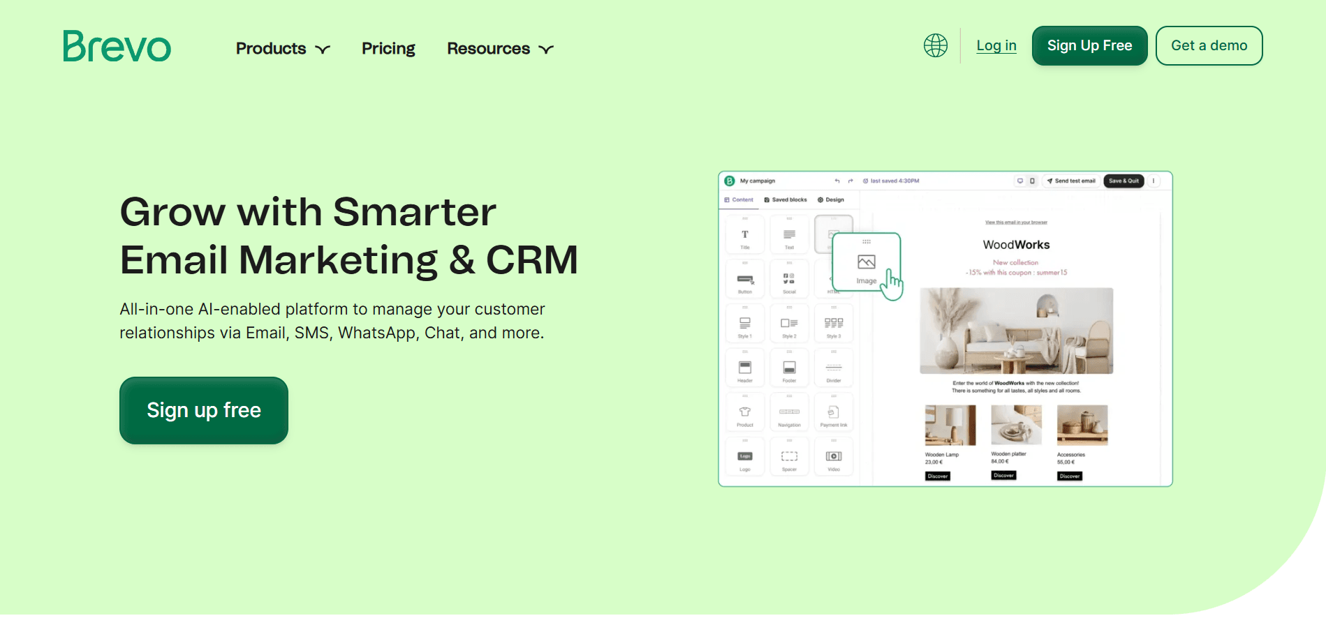Click the Brevo logo

(117, 46)
